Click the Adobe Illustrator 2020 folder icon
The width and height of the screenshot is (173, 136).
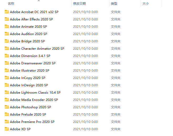(x=7, y=70)
